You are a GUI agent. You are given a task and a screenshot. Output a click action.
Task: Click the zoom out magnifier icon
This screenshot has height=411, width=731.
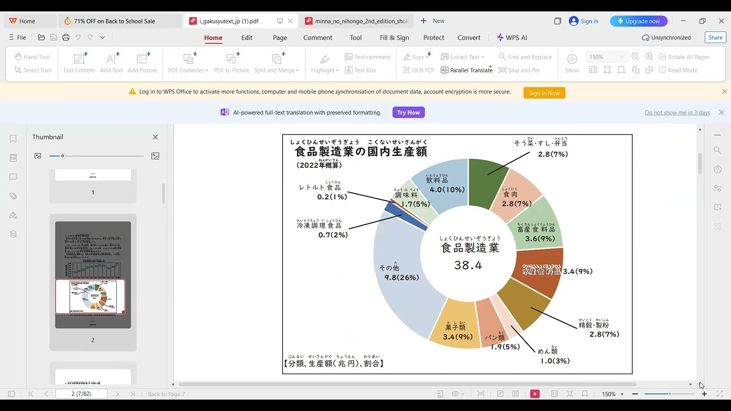(636, 57)
